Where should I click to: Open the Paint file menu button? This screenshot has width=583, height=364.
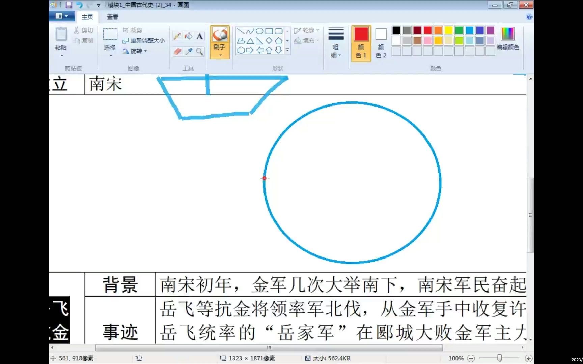click(62, 16)
